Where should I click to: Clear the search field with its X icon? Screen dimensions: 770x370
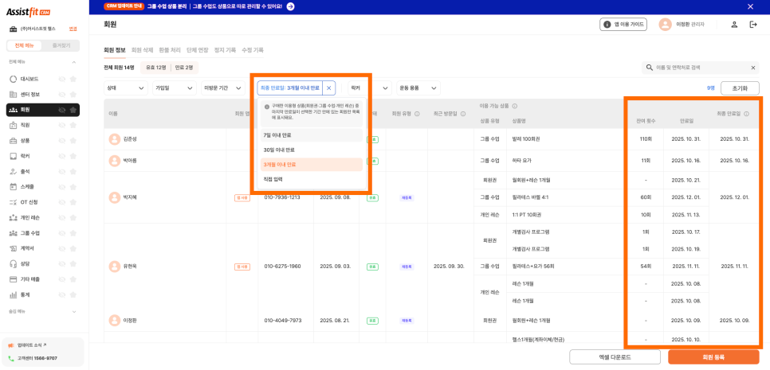point(752,68)
